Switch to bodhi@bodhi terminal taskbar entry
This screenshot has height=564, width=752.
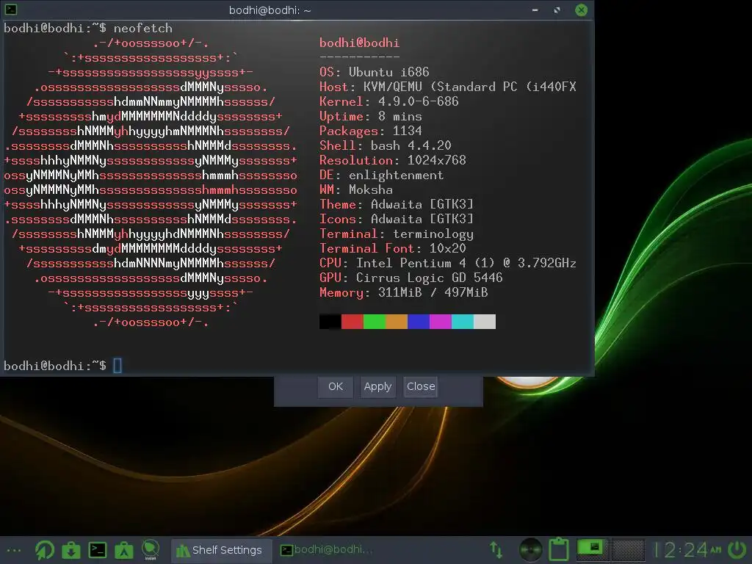tap(326, 549)
